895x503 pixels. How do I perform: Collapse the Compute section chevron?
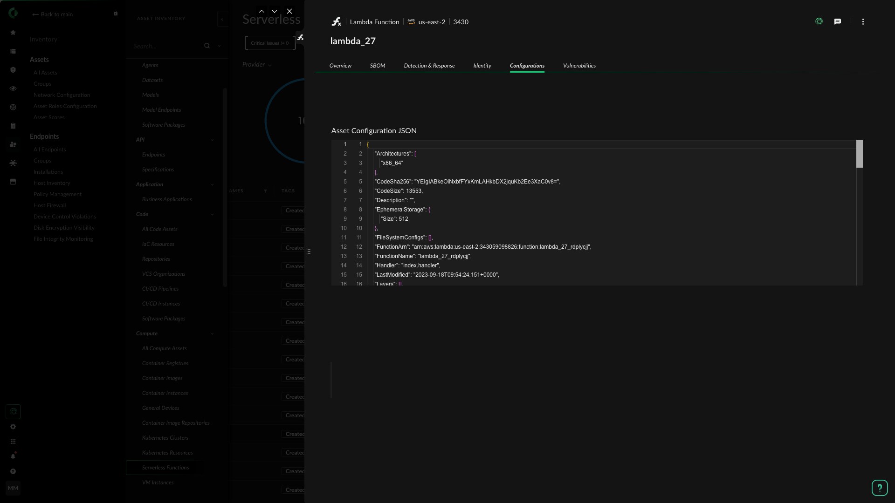pyautogui.click(x=212, y=333)
